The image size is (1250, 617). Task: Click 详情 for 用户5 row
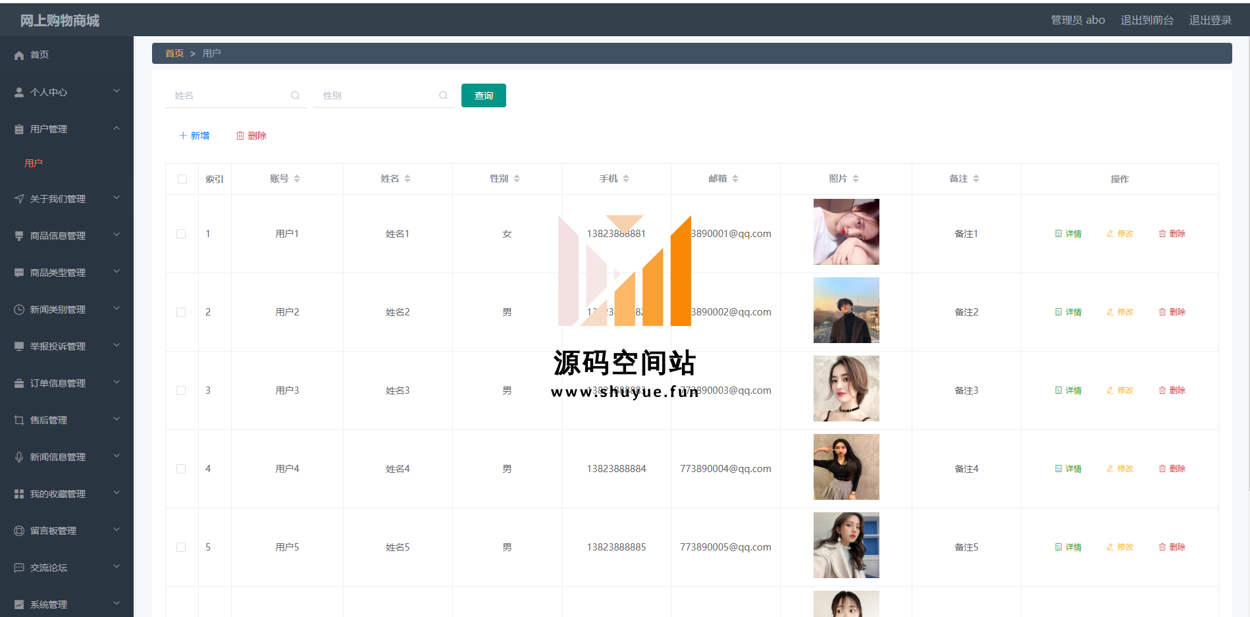(1068, 547)
